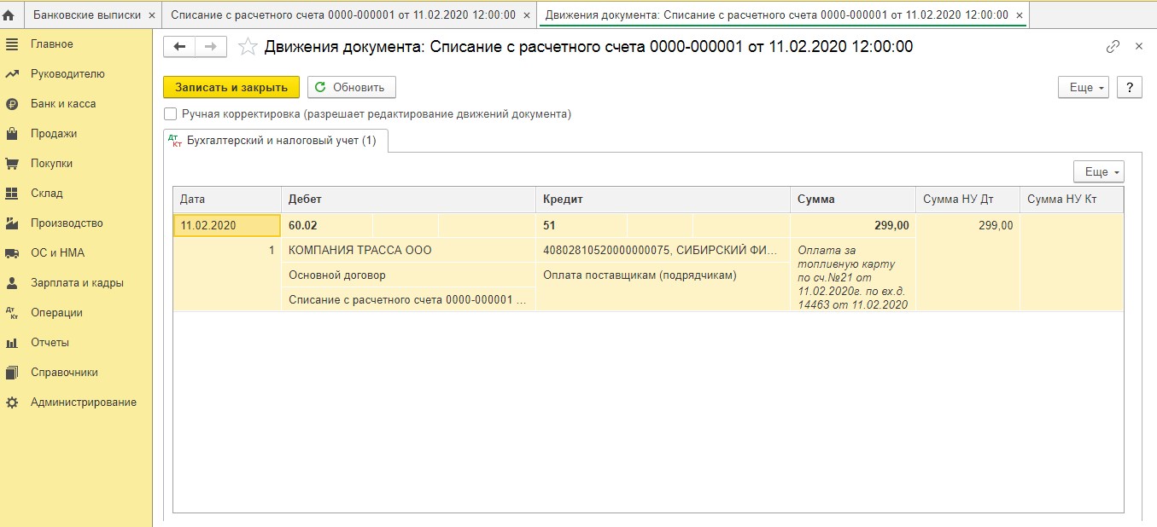Viewport: 1157px width, 527px height.
Task: Click bank account 40802810520000000075 cell
Action: (663, 251)
